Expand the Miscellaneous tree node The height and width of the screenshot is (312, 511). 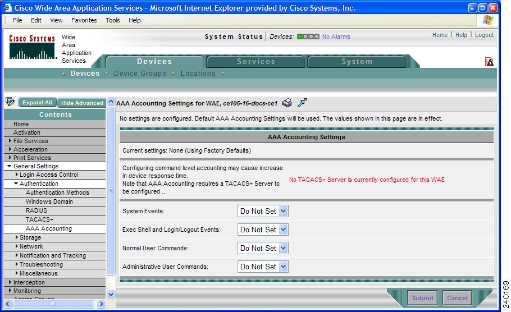(17, 273)
